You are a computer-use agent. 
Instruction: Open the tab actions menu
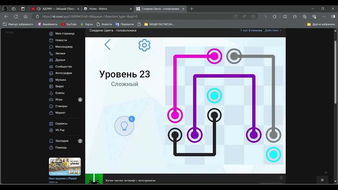[23, 9]
